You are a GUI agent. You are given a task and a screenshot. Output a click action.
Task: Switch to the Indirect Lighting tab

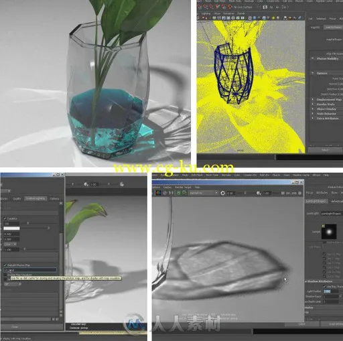coord(36,198)
